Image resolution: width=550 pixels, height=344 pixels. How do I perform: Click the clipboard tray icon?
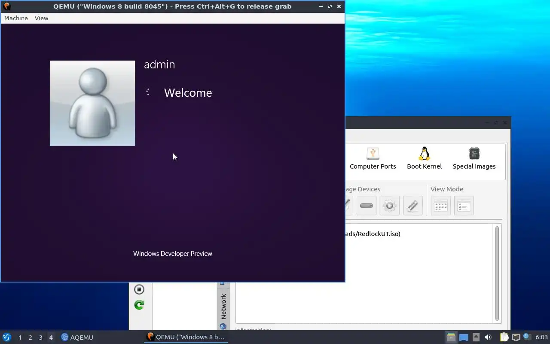coord(504,337)
